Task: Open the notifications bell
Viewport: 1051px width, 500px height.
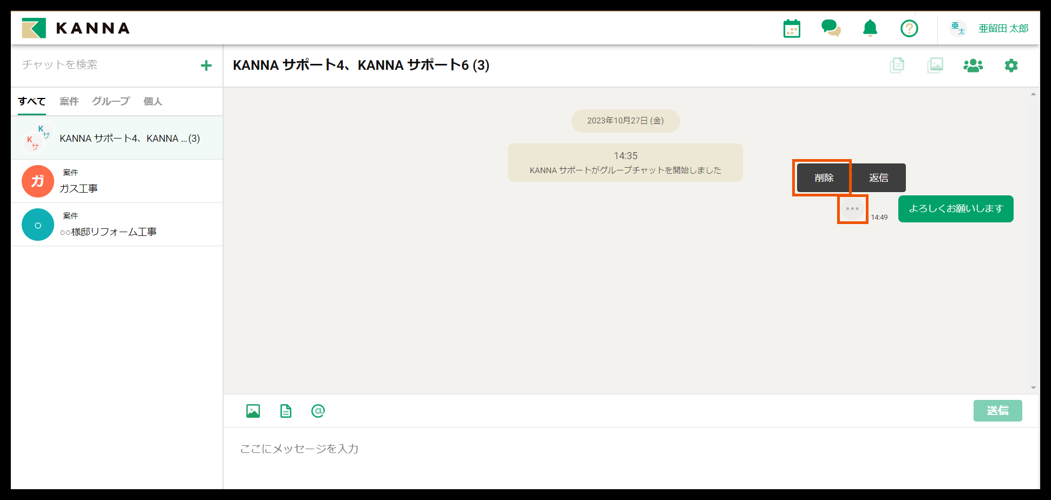Action: pyautogui.click(x=870, y=28)
